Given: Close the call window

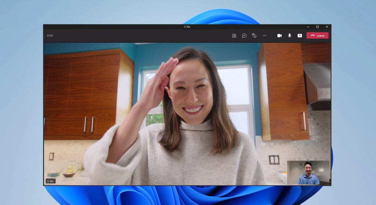Looking at the screenshot, I should point(327,27).
